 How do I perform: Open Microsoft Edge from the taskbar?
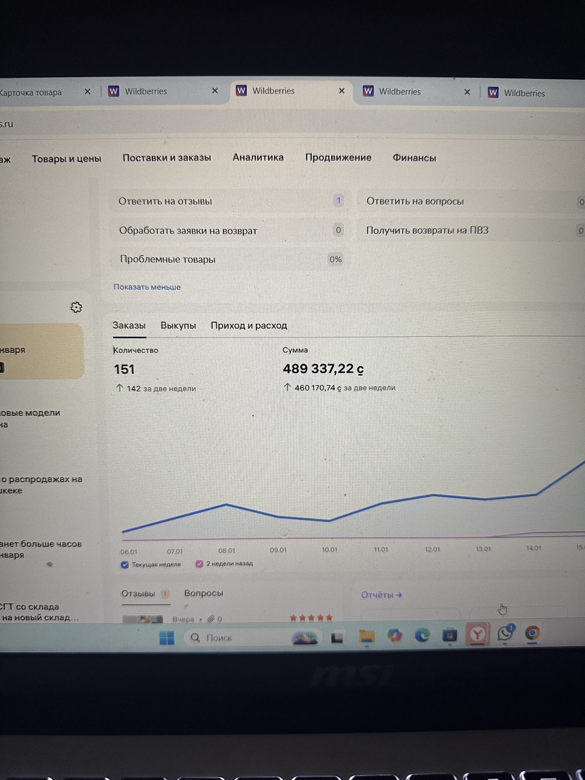tap(422, 635)
